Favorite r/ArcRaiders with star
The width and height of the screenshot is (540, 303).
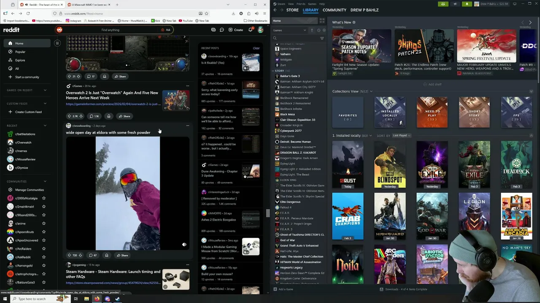point(43,249)
